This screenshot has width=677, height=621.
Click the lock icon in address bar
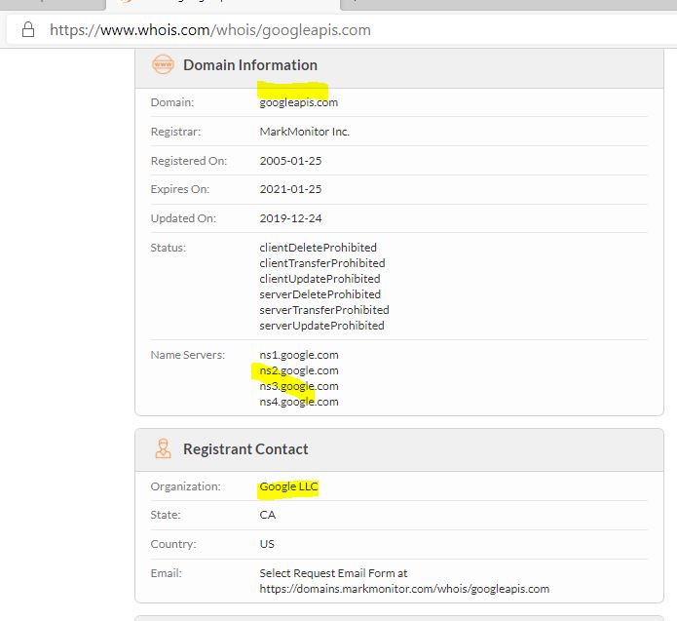pyautogui.click(x=28, y=29)
